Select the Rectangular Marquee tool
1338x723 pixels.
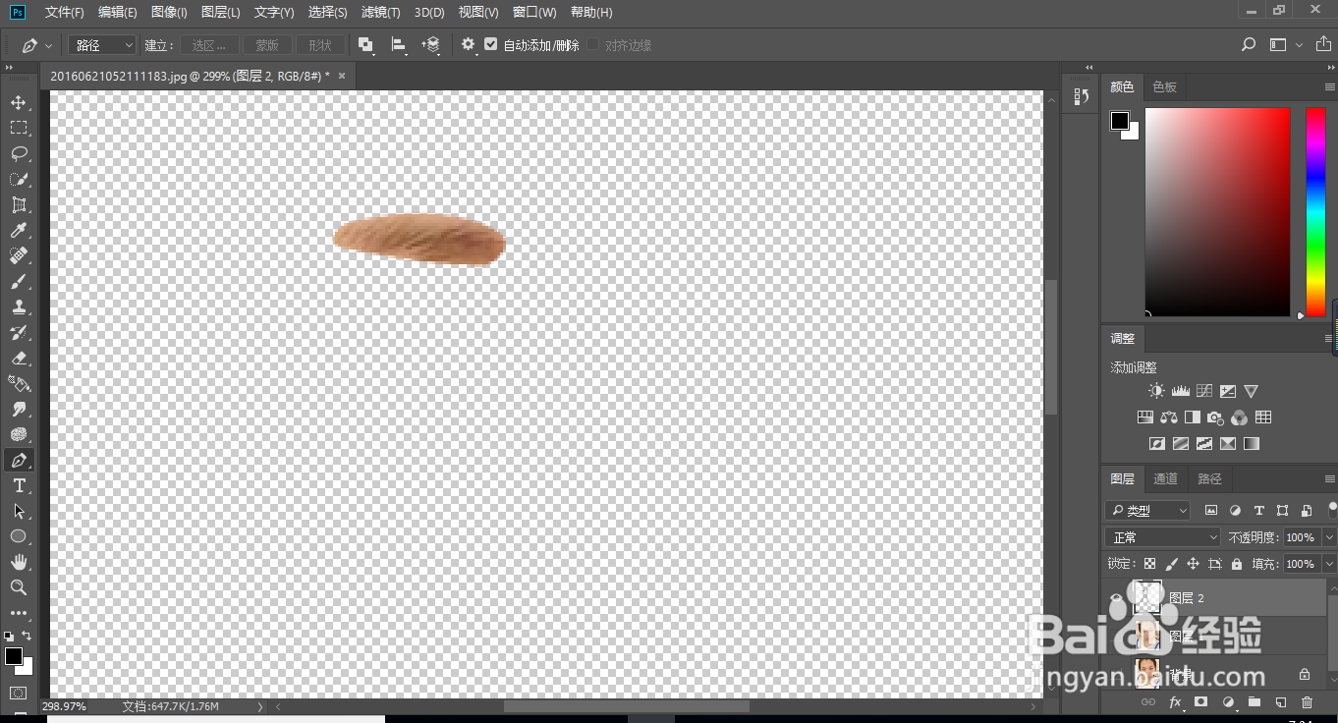[x=18, y=129]
